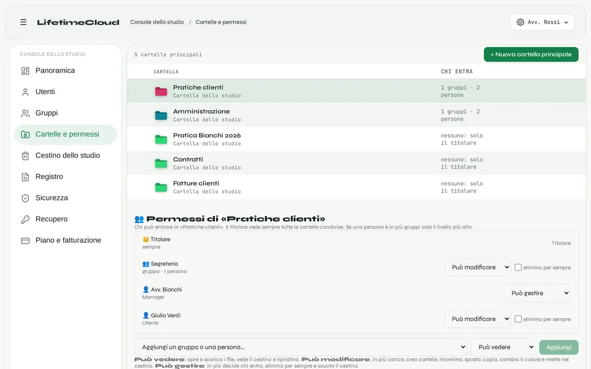Click the Cartelle e permessi folder-lock icon

25,135
